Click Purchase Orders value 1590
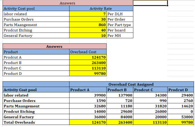Viewport: 195px width, 127px height. 88,101
